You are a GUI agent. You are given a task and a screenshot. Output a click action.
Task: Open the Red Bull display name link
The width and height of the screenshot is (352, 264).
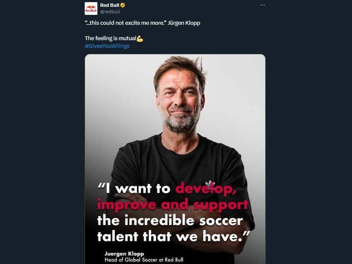click(x=109, y=5)
